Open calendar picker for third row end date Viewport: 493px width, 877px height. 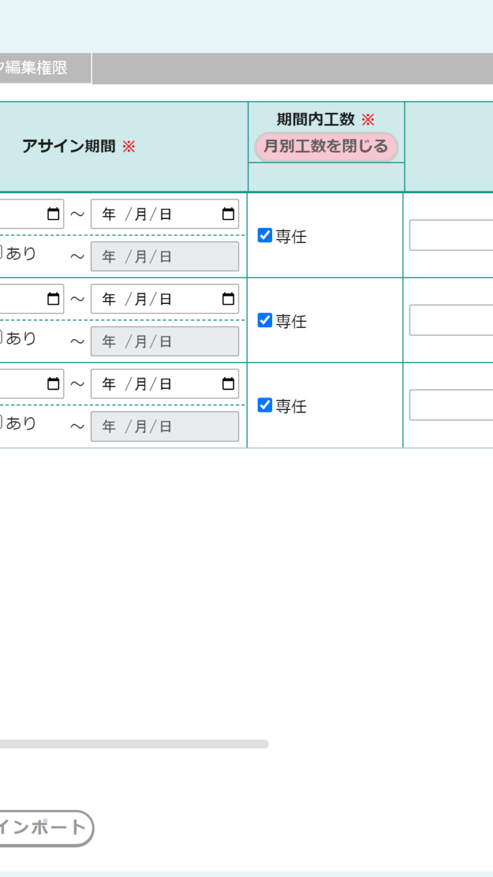228,384
